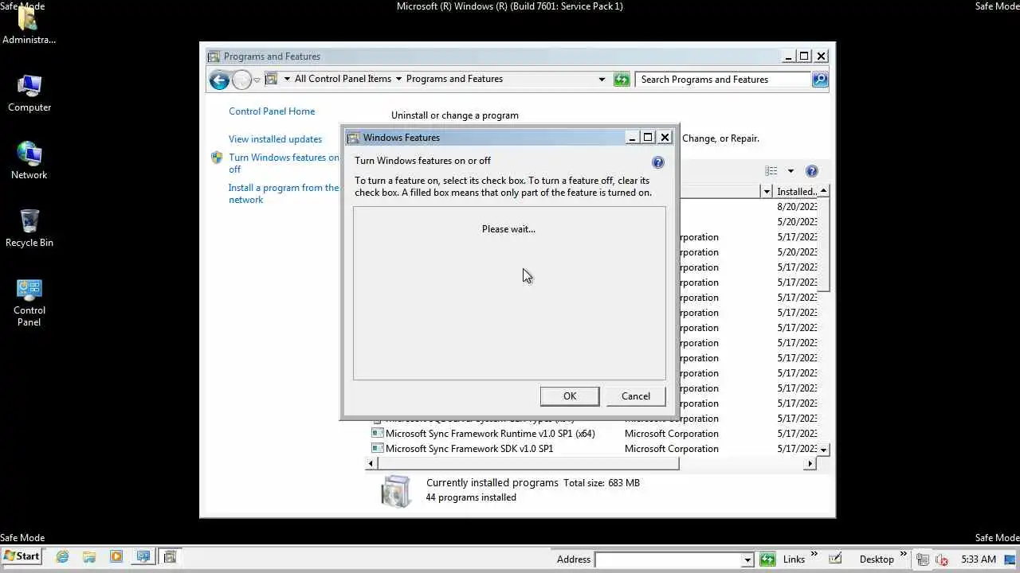Click the program list scroll down arrow
The height and width of the screenshot is (573, 1020).
[x=824, y=450]
